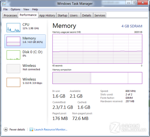Open the Services tab
The image size is (150, 137).
coord(100,15)
